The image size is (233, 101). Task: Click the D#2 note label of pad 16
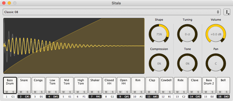(x=226, y=97)
